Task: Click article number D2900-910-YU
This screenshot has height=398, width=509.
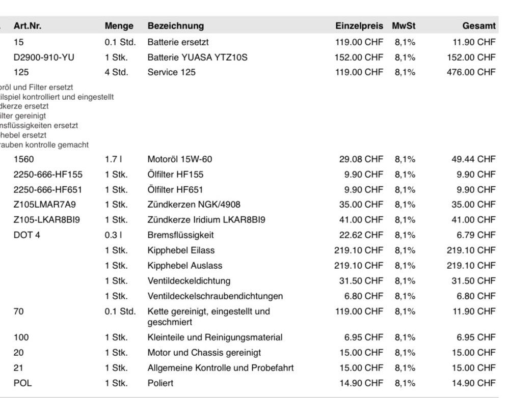Action: pos(44,58)
